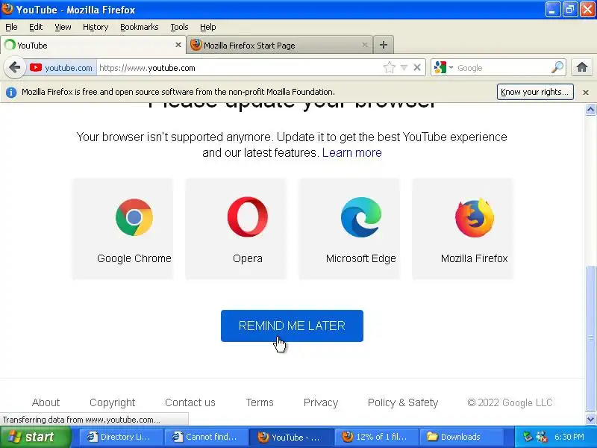Click the Firefox icon on Start Page tab

196,45
